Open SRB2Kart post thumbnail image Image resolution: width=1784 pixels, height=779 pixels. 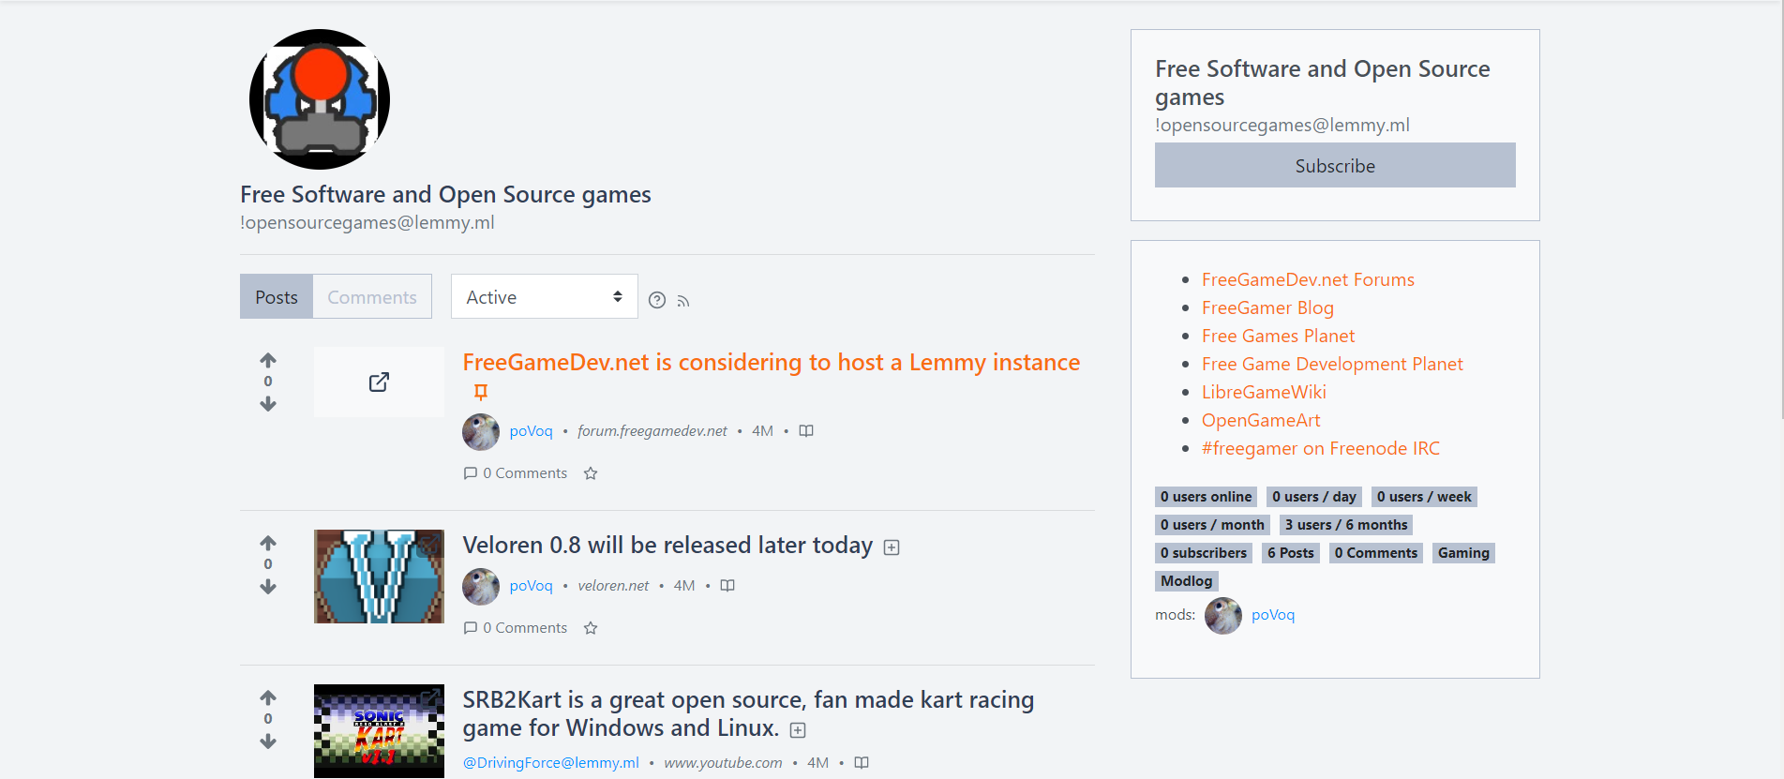[x=379, y=731]
